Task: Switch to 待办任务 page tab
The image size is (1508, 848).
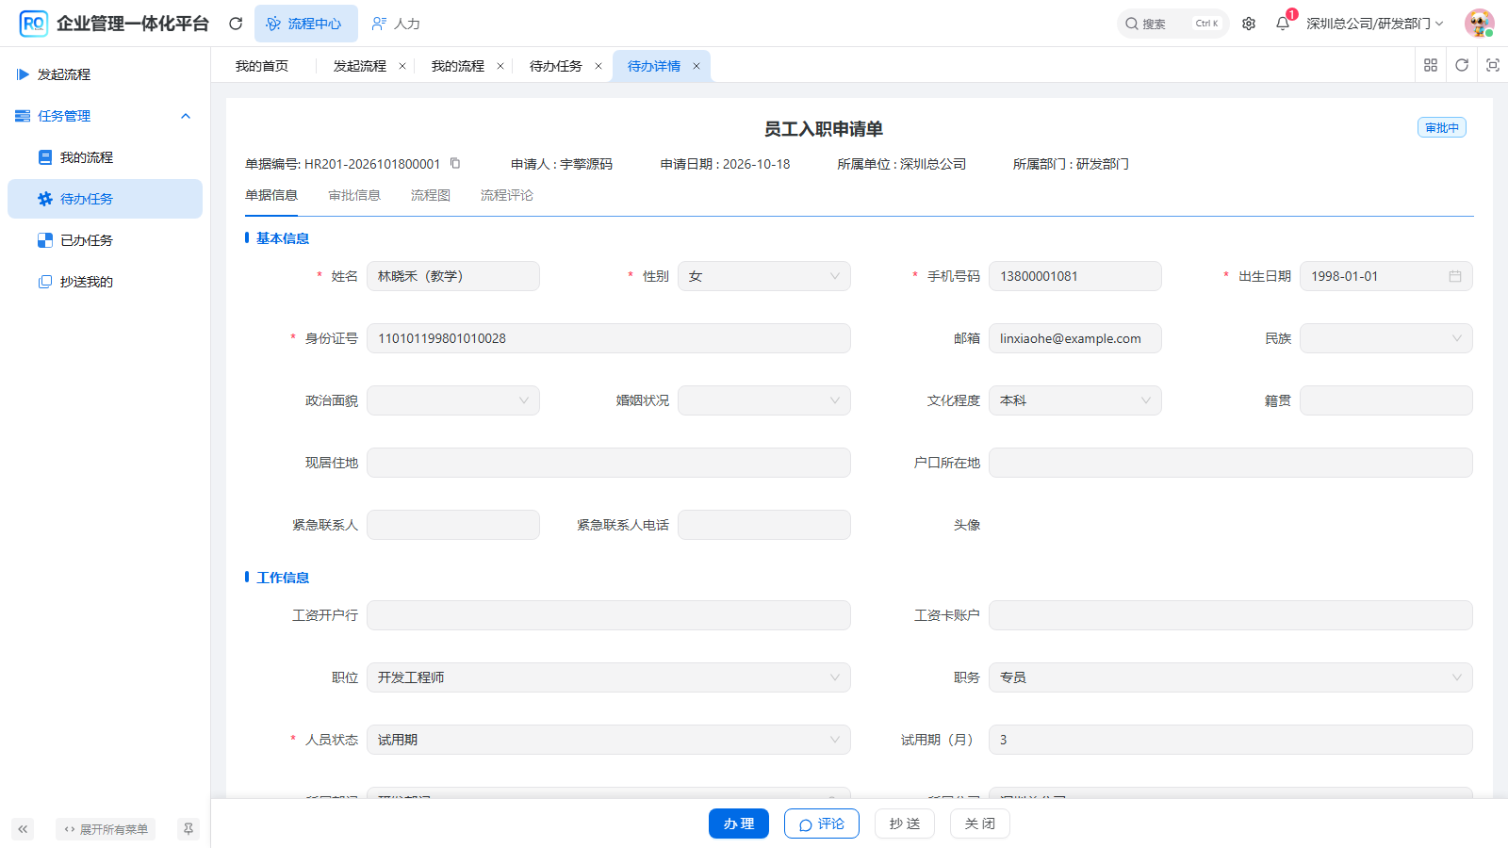Action: point(556,66)
